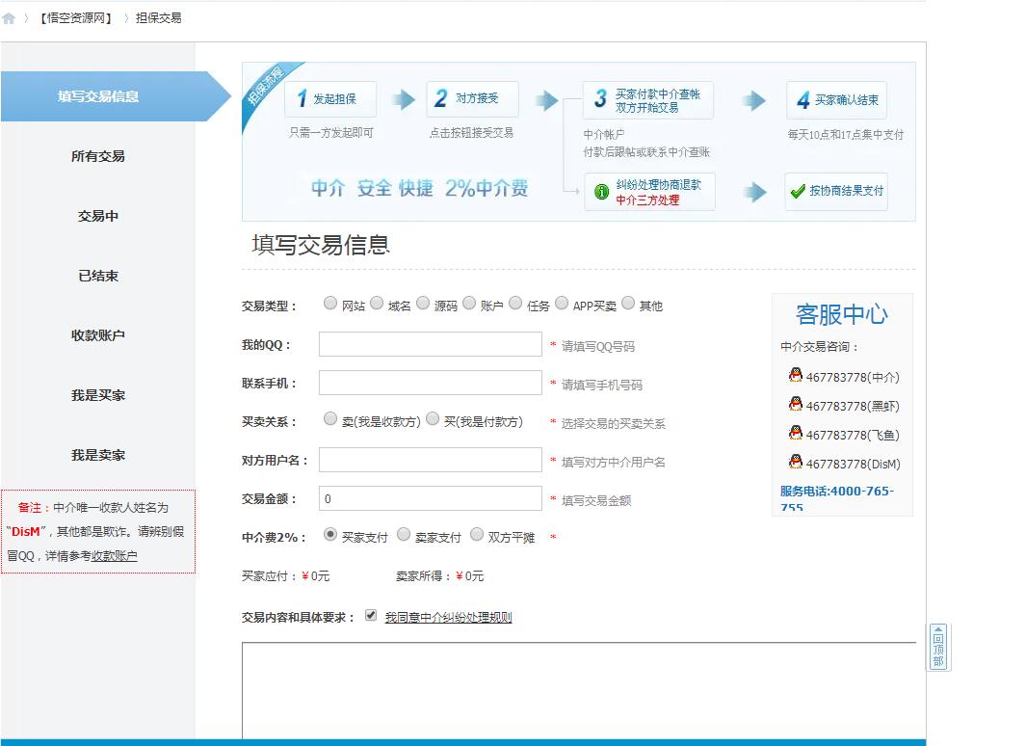Click green checkmark icon at 按协商结果支付
Image resolution: width=1026 pixels, height=746 pixels.
(x=797, y=191)
